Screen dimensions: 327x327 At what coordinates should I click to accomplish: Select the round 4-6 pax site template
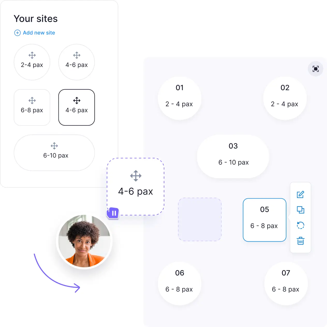pos(77,62)
